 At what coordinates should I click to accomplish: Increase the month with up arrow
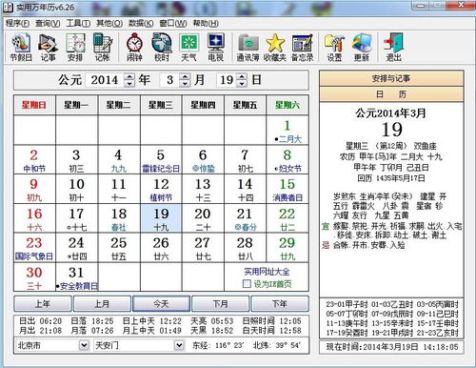[x=185, y=76]
